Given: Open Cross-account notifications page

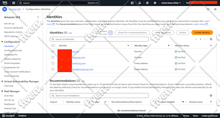Looking at the screenshot, I should tap(17, 72).
